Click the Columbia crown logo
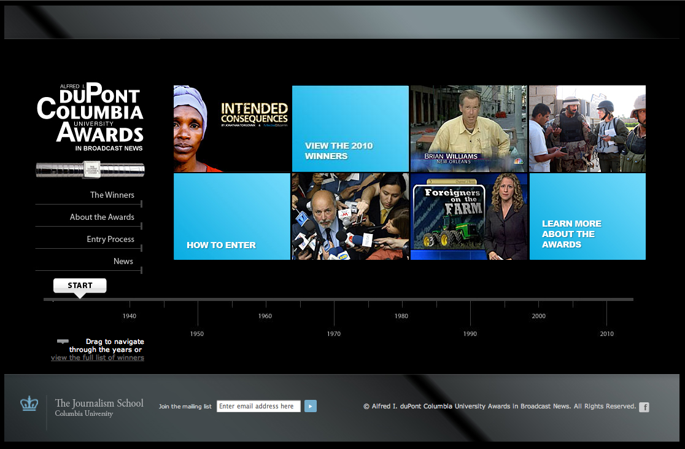Image resolution: width=685 pixels, height=449 pixels. (29, 403)
